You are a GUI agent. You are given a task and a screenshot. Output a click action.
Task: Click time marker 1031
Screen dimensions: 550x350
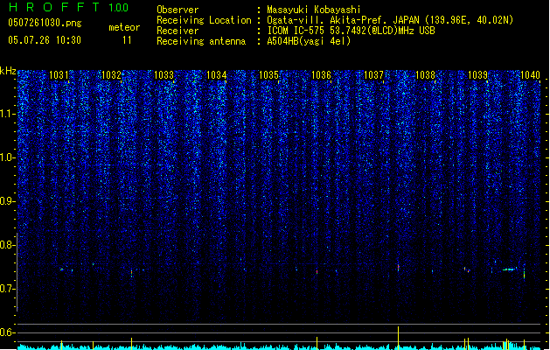click(x=59, y=75)
